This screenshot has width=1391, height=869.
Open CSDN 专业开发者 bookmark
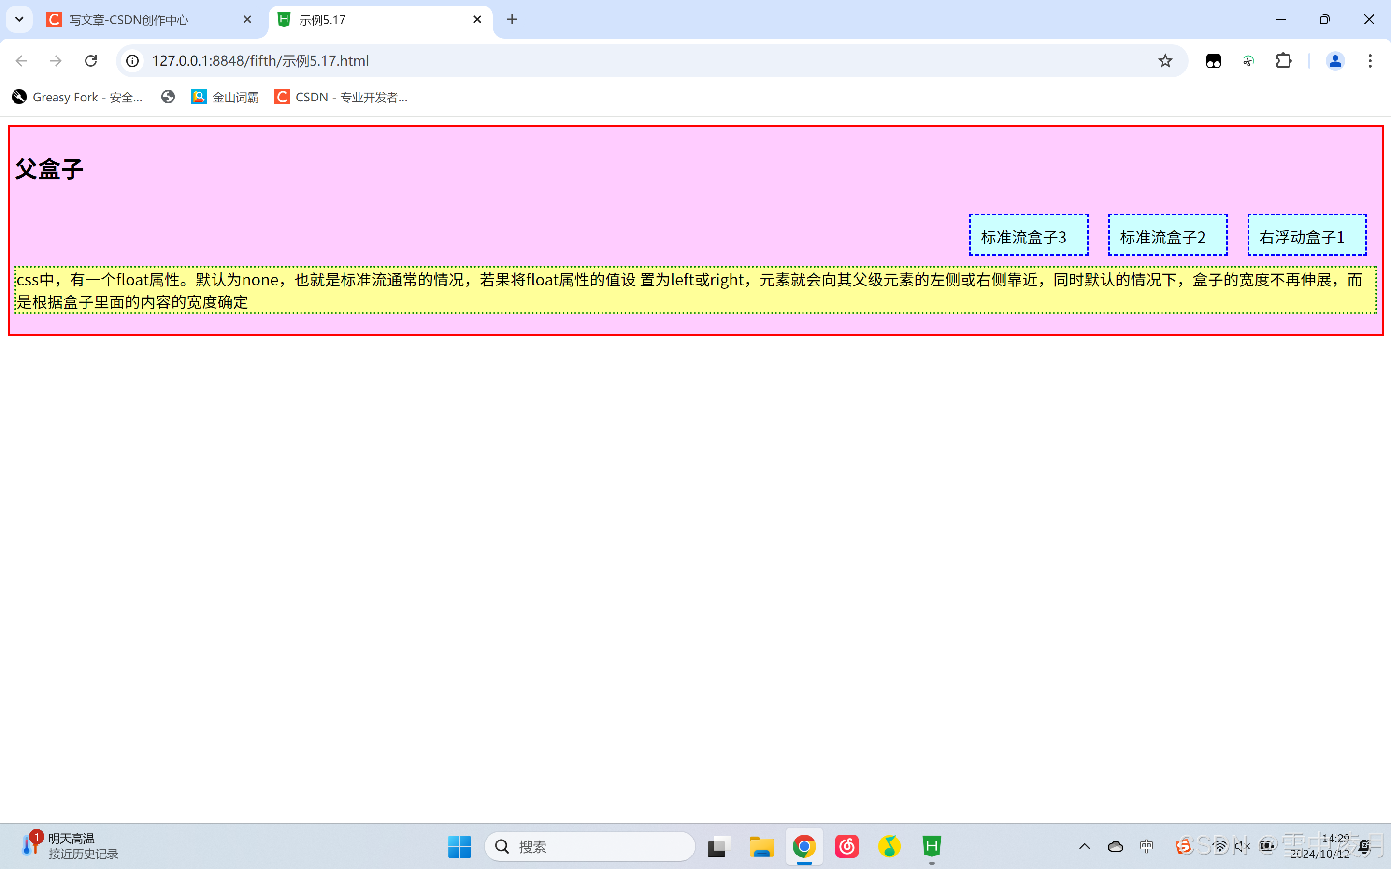coord(342,97)
